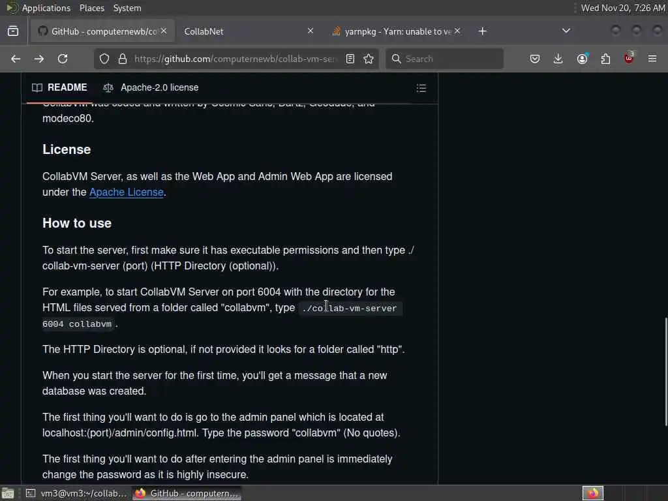Viewport: 668px width, 501px height.
Task: Close the CollabNet tab
Action: (x=311, y=31)
